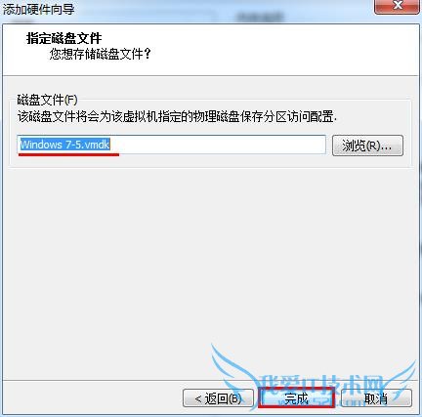Click the 完成 (Finish) button
This screenshot has height=417, width=422.
tap(296, 397)
